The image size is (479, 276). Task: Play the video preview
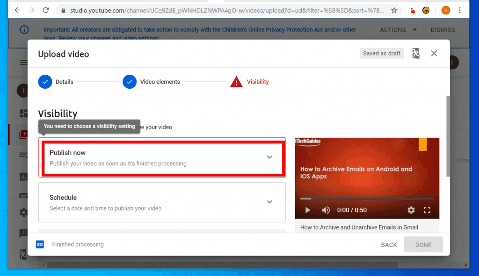pos(308,210)
